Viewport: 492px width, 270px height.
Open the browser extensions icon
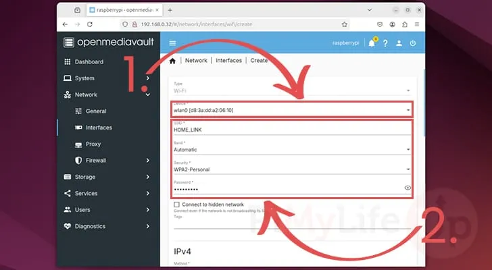click(x=405, y=24)
